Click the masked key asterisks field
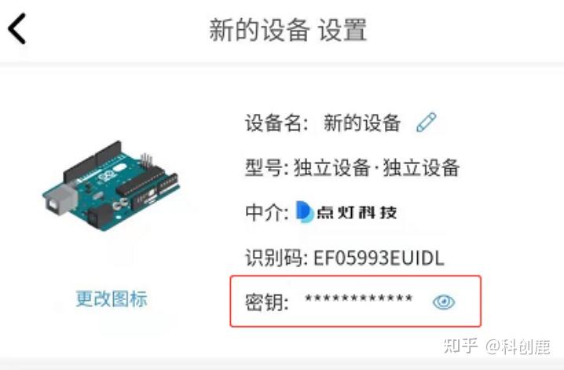The width and height of the screenshot is (564, 370). click(359, 299)
